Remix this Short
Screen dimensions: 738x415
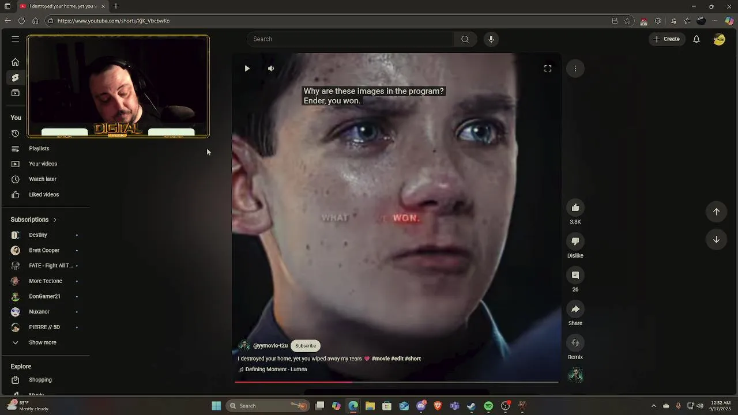[575, 343]
